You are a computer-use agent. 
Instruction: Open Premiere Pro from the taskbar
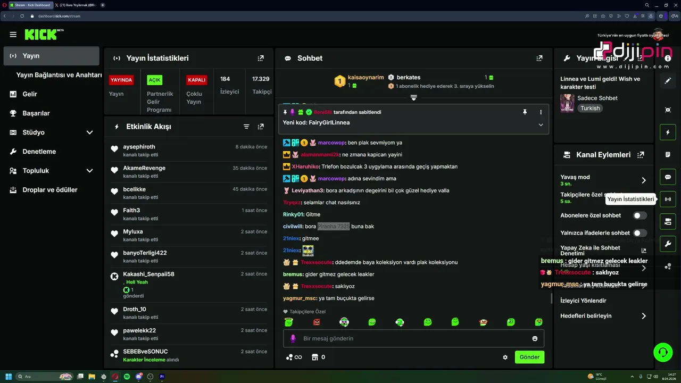(x=162, y=377)
